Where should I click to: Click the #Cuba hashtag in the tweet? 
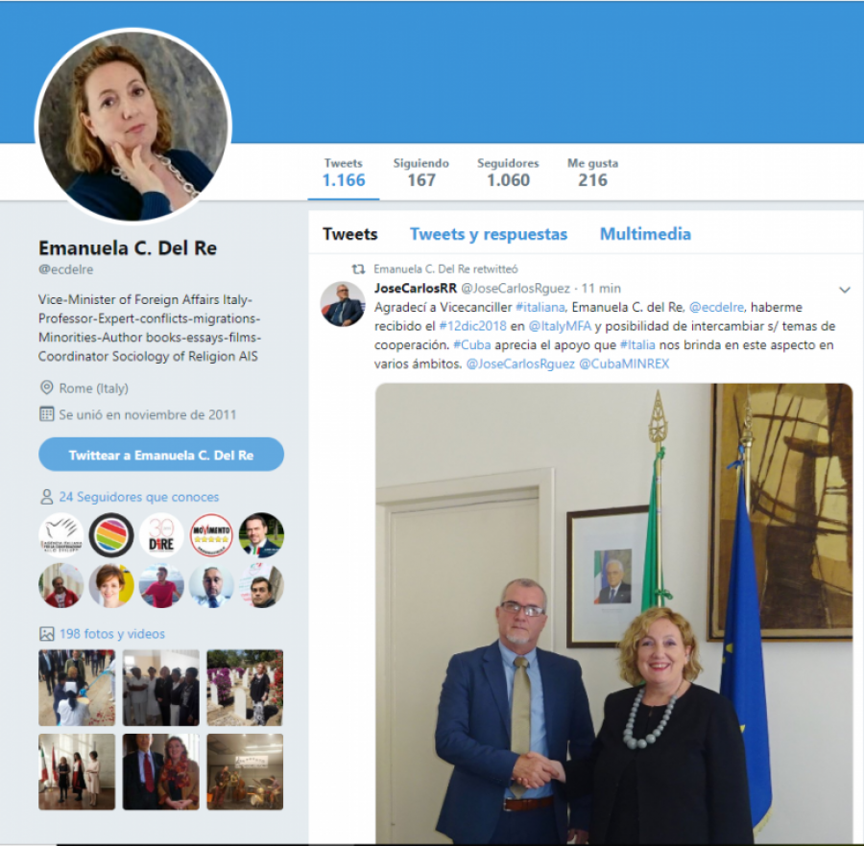pyautogui.click(x=471, y=345)
